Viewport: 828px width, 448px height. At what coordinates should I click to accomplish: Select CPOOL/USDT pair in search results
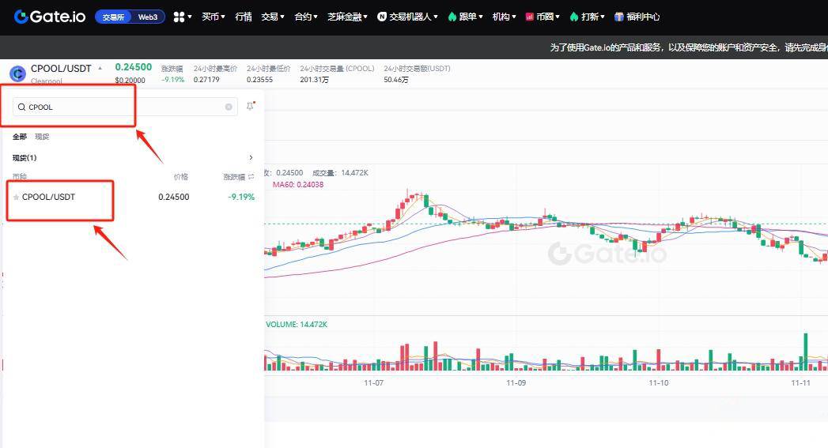(49, 197)
